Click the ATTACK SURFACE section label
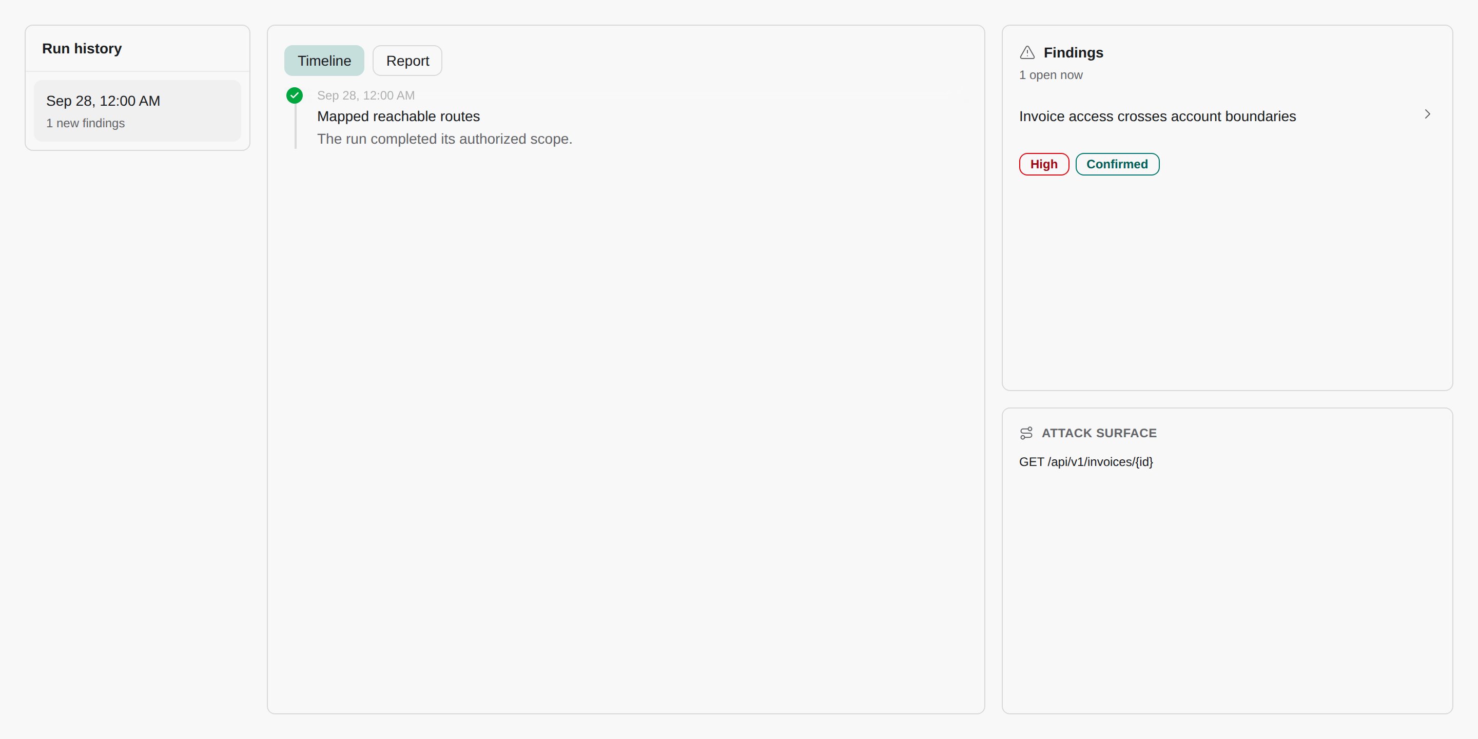Viewport: 1478px width, 739px height. click(1099, 433)
